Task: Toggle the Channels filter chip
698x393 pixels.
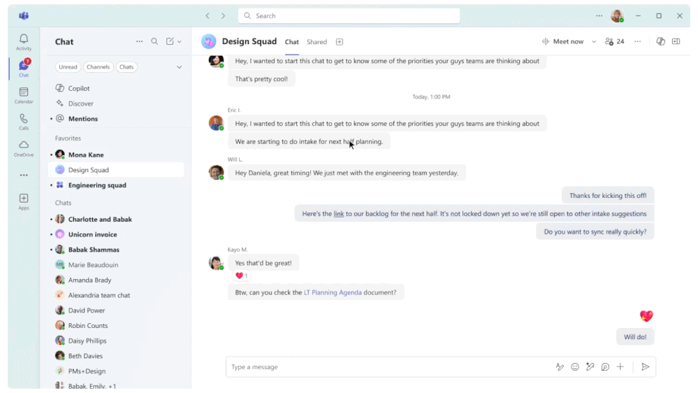Action: click(98, 67)
